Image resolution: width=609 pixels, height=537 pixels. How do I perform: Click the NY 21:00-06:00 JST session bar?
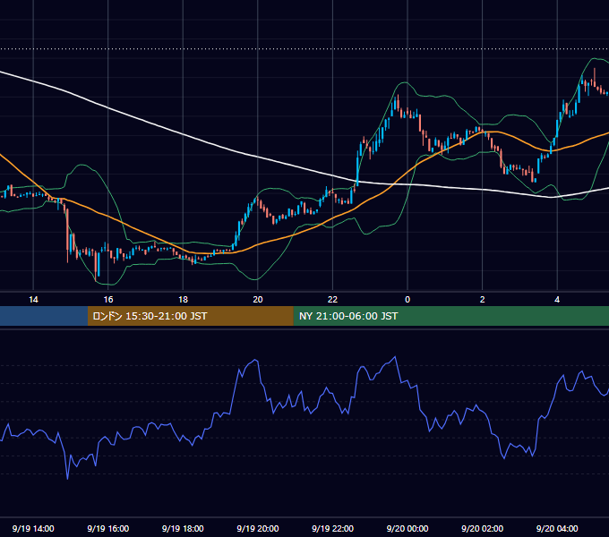[x=450, y=316]
